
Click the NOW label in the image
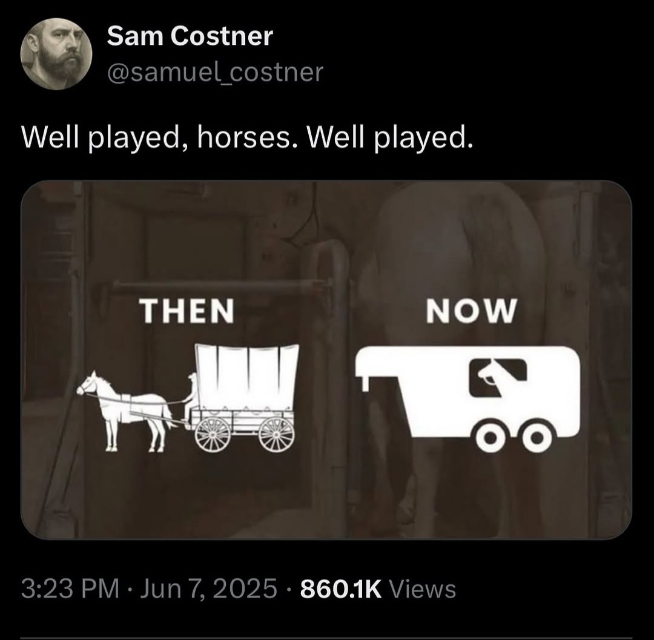point(472,312)
